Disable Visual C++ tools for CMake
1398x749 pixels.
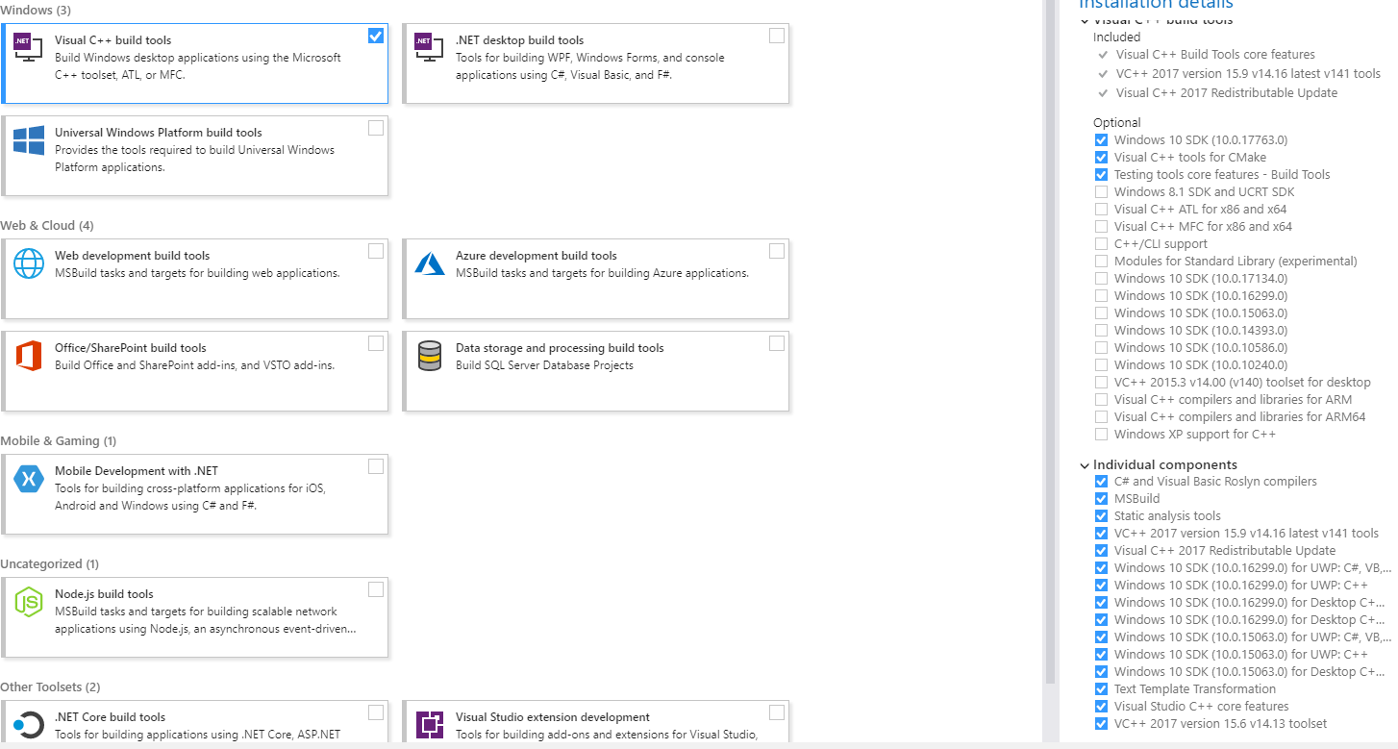[x=1101, y=157]
